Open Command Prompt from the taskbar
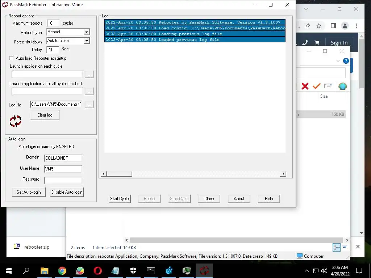 151,270
